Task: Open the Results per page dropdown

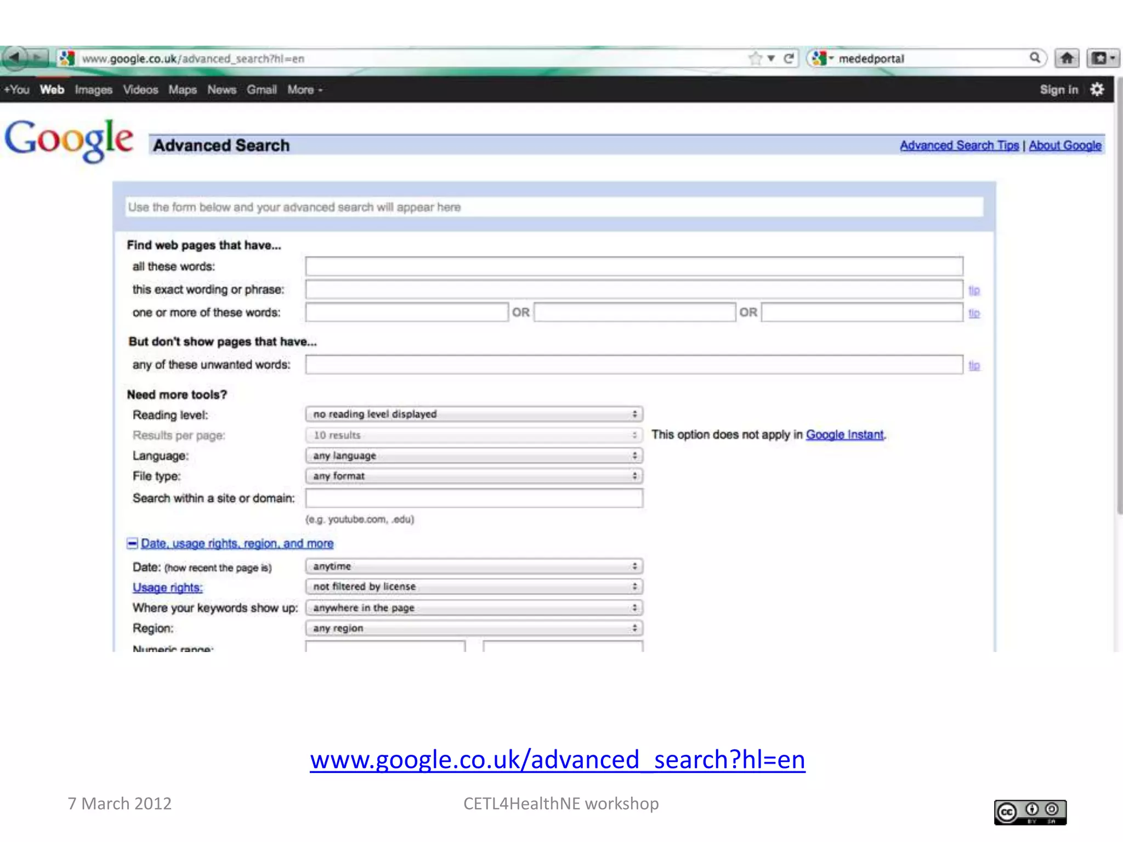Action: click(474, 435)
